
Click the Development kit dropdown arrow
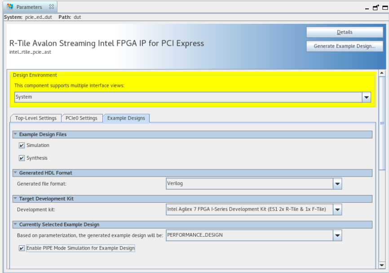pos(337,210)
